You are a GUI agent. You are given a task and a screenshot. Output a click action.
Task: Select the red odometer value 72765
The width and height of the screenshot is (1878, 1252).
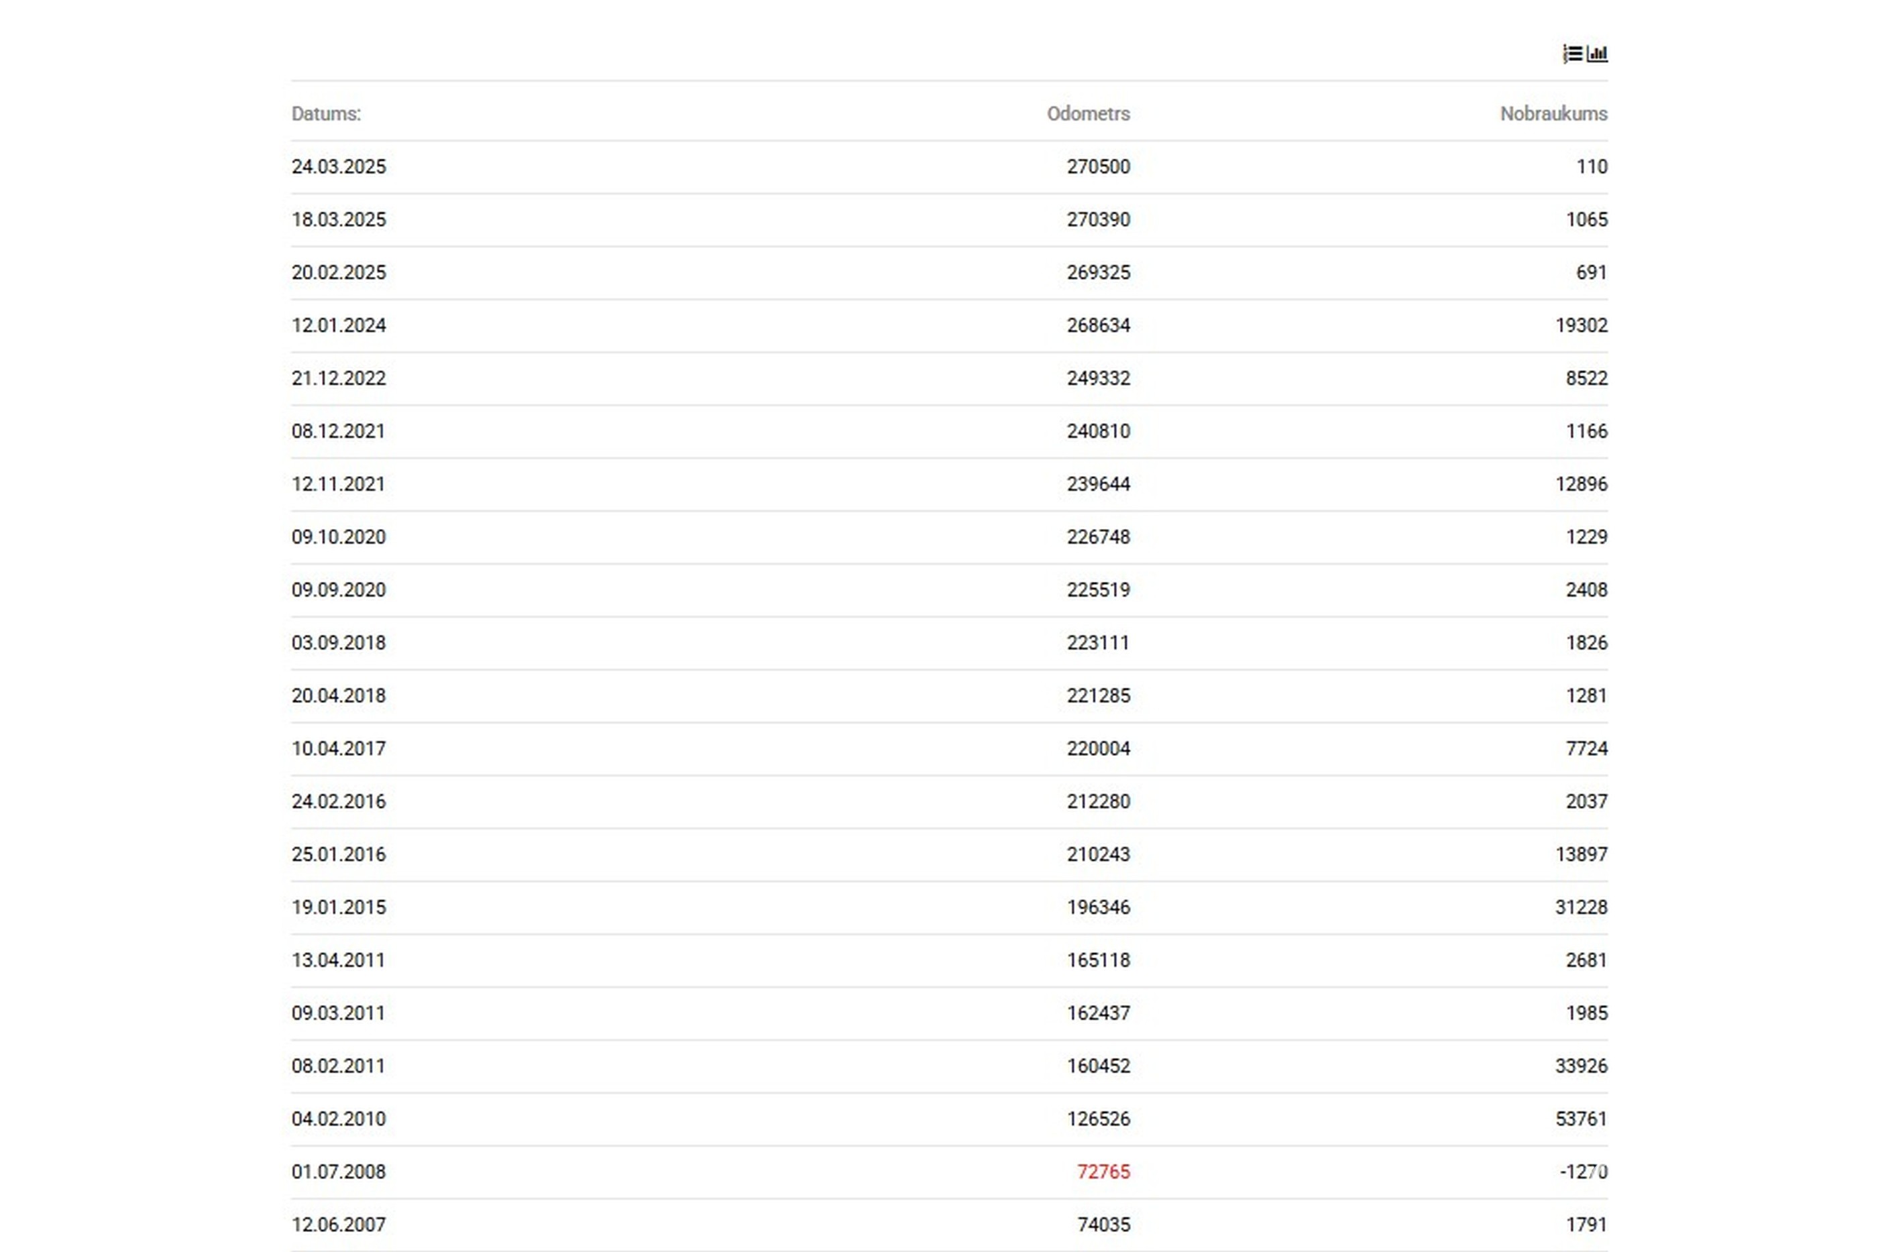1103,1172
